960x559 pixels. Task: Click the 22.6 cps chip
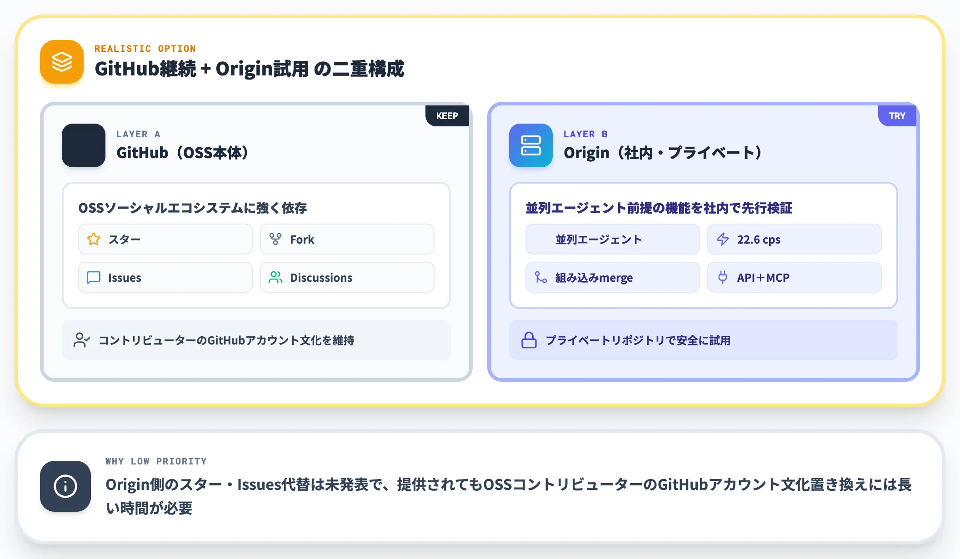click(x=795, y=239)
